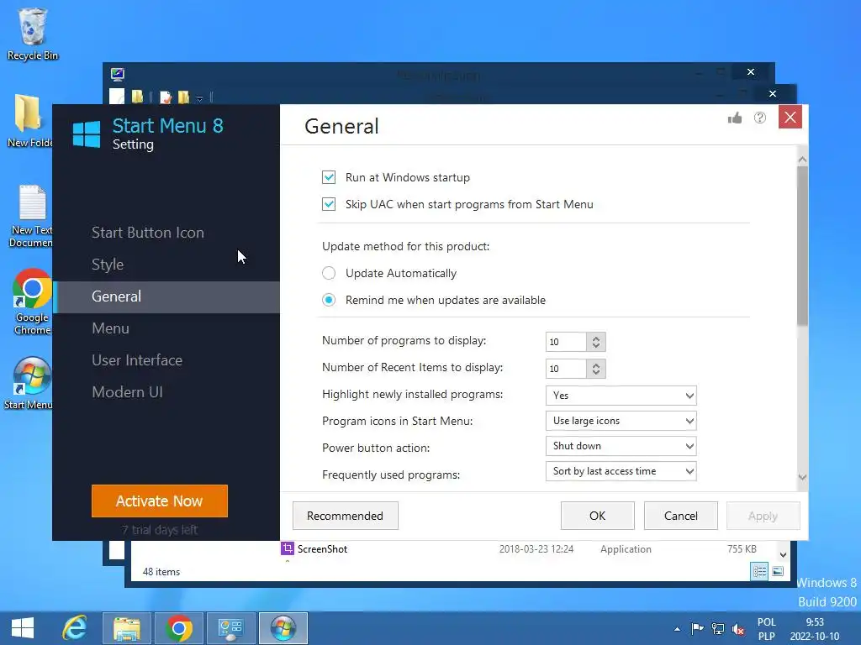861x645 pixels.
Task: Click the thumbs-up like icon
Action: [735, 118]
